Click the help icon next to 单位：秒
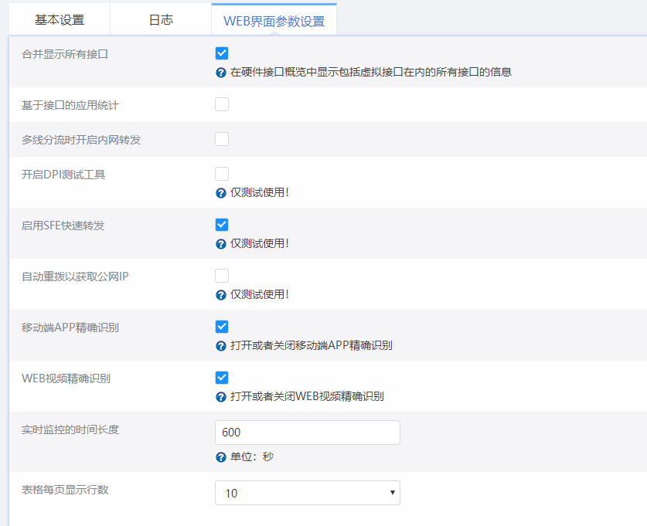The height and width of the screenshot is (526, 647). point(221,456)
